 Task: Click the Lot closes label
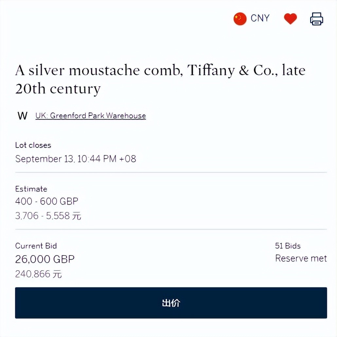coord(33,145)
